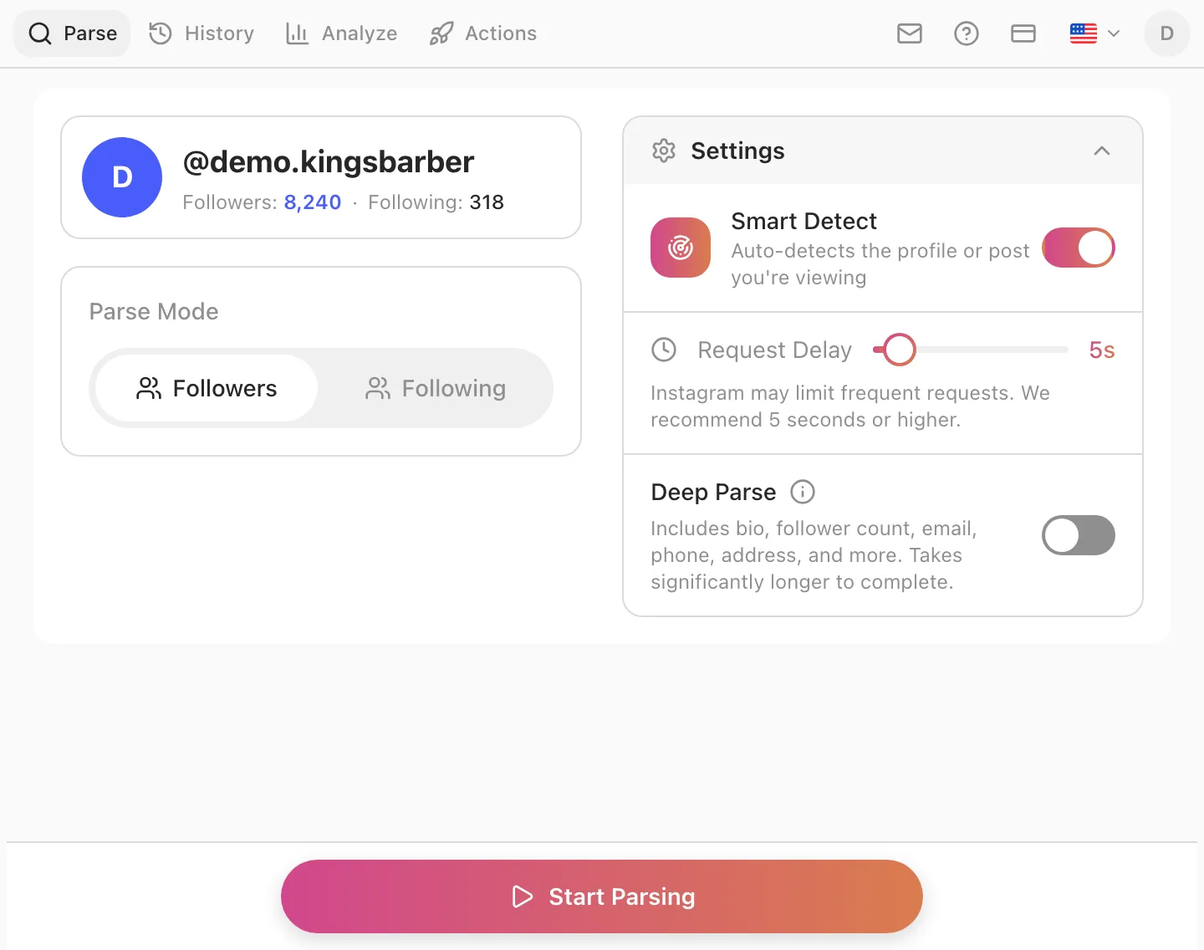The width and height of the screenshot is (1204, 950).
Task: Select Followers parse mode
Action: [207, 388]
